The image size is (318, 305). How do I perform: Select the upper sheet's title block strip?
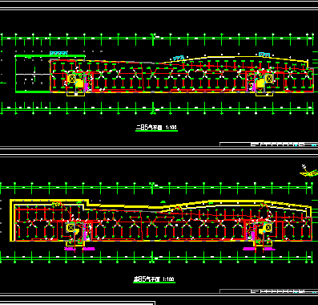[268, 144]
